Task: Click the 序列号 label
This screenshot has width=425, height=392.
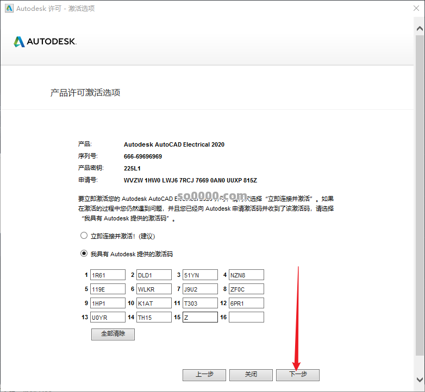Action: coord(88,156)
